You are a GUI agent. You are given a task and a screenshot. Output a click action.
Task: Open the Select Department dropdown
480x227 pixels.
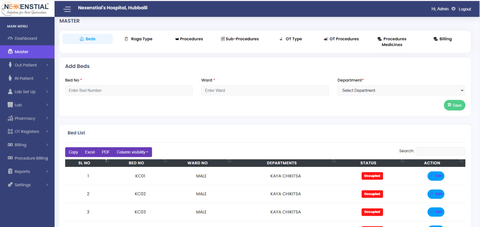click(x=401, y=91)
